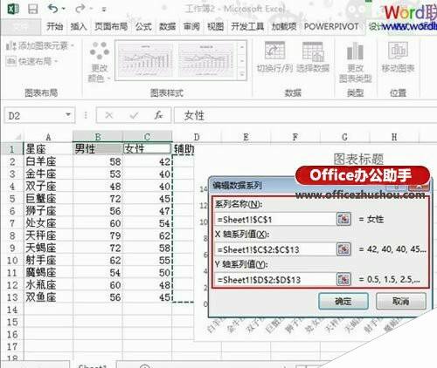
Task: Click the insert function fx icon
Action: pos(158,116)
